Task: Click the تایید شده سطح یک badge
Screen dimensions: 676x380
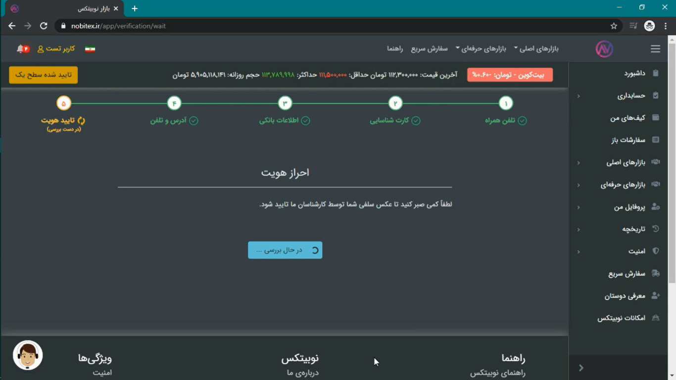Action: 43,75
